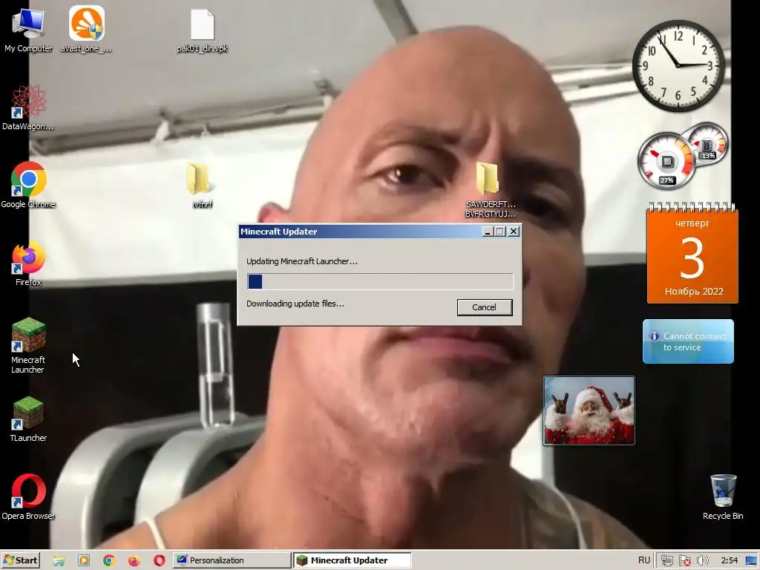
Task: Launch Firefox from the taskbar quick launch
Action: click(x=134, y=561)
